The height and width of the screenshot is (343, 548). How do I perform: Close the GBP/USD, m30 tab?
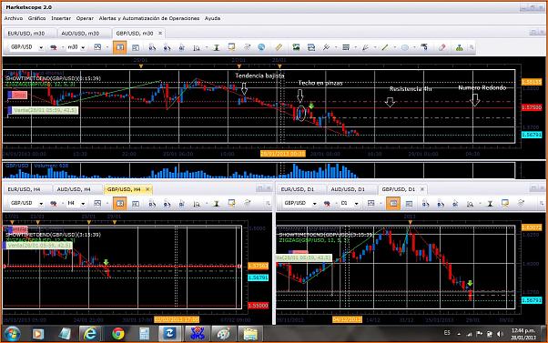click(x=160, y=33)
